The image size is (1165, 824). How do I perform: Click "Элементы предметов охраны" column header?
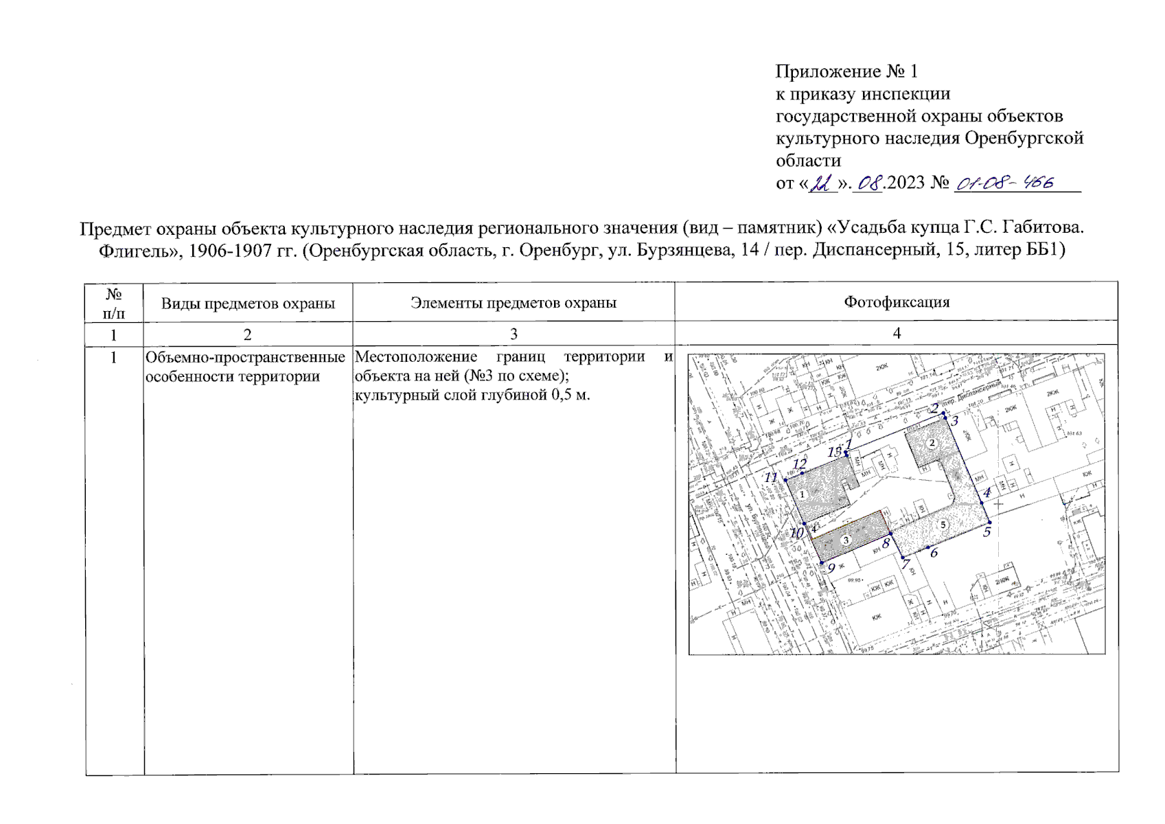[514, 302]
